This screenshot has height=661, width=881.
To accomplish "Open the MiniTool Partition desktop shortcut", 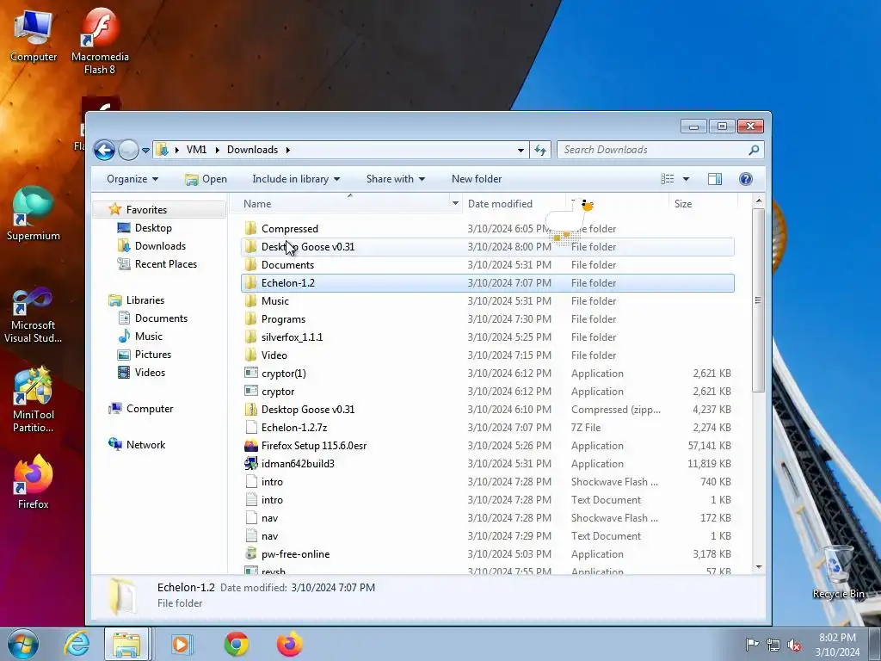I will pos(34,399).
